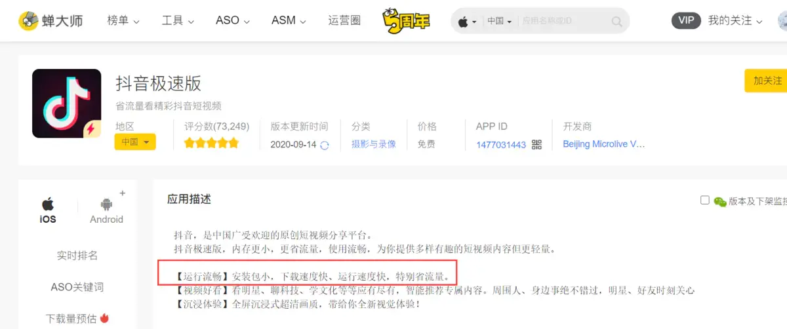Click the refresh icon beside 2020-09-14
Viewport: 787px width, 329px height.
tap(324, 145)
